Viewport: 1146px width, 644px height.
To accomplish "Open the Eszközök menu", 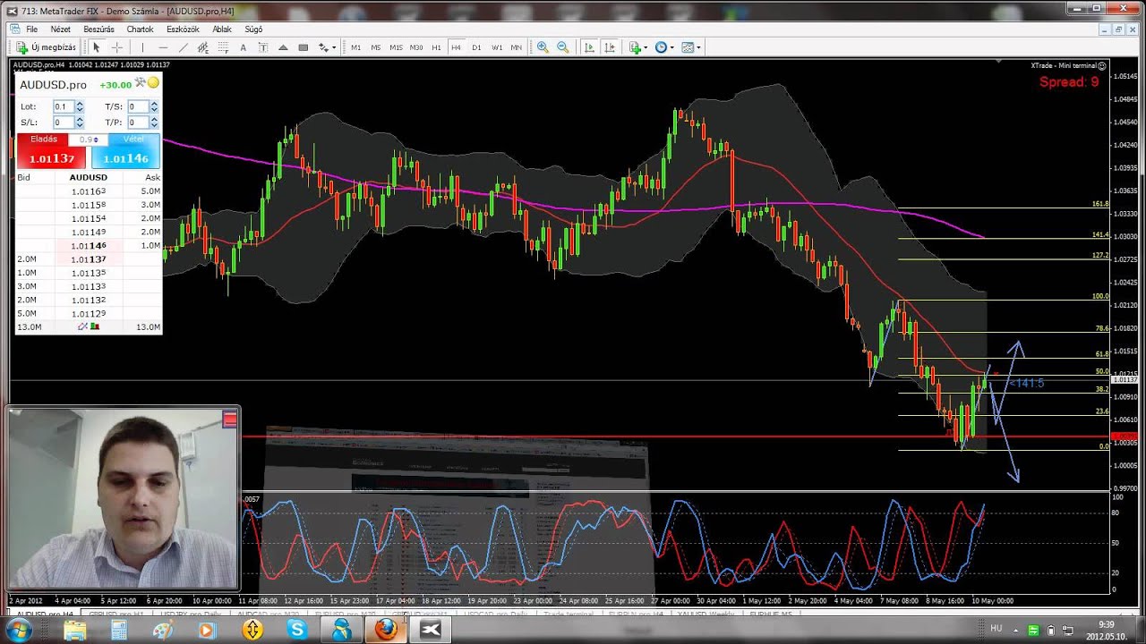I will [x=184, y=30].
